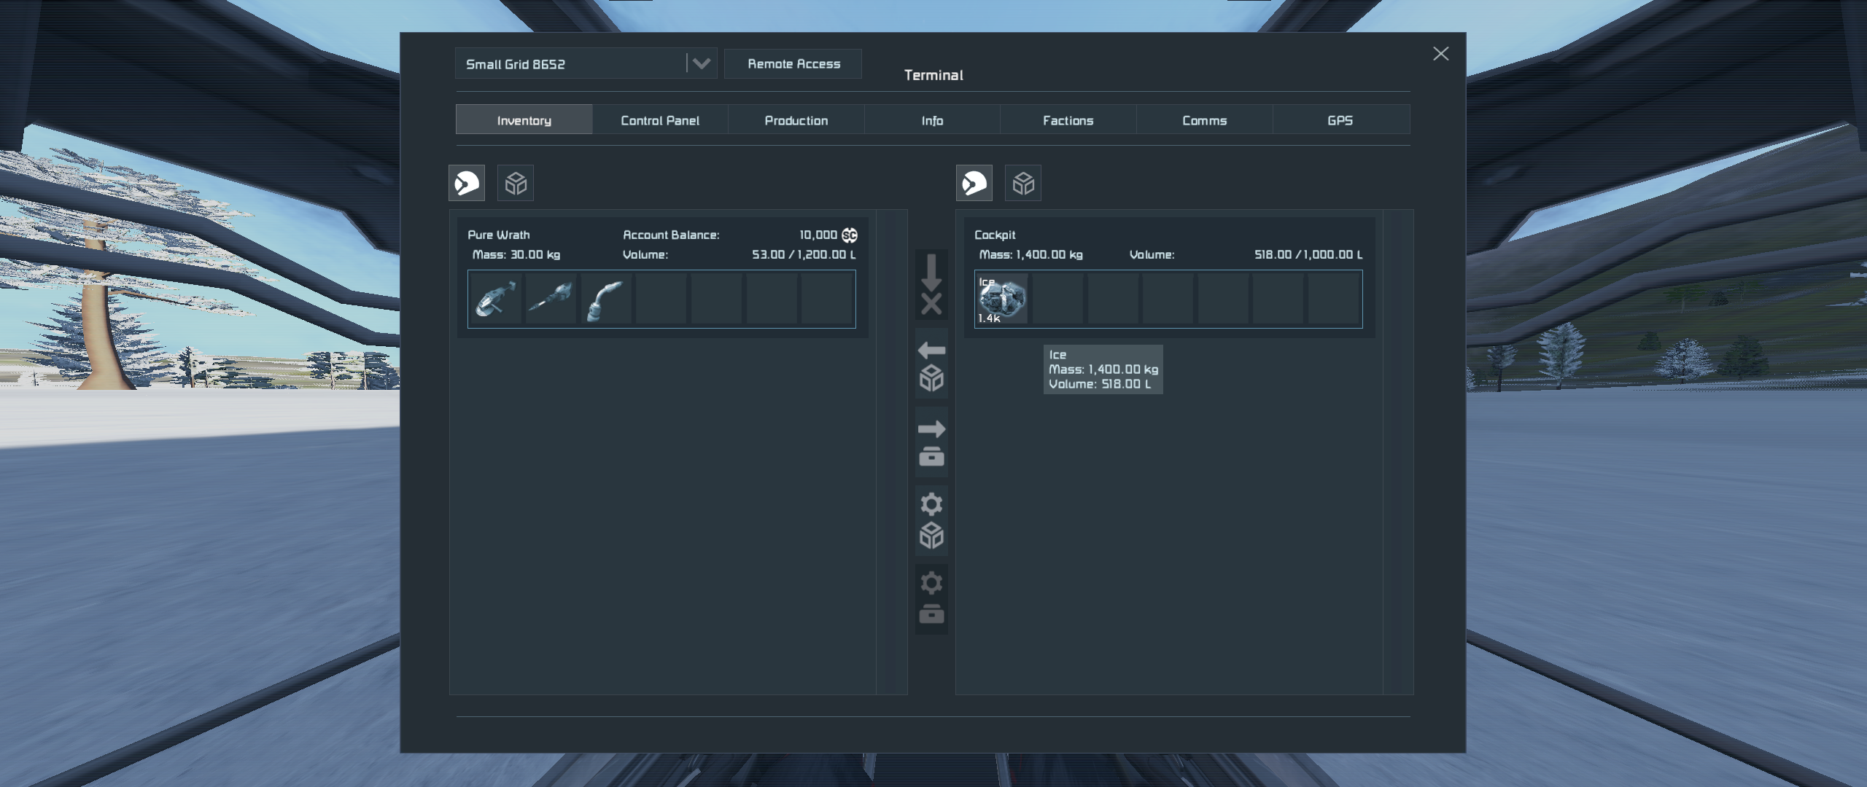Open the Production tab
The image size is (1867, 787).
coord(796,120)
